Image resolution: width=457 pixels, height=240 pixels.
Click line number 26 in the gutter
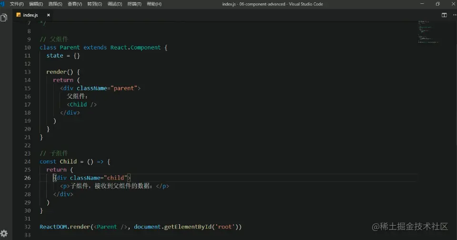(27, 178)
